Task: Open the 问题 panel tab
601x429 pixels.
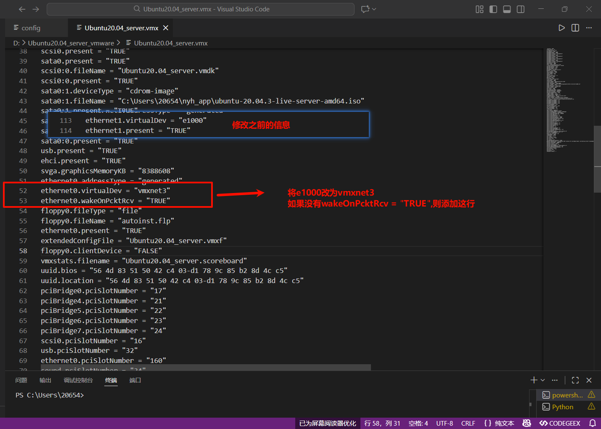Action: point(21,380)
